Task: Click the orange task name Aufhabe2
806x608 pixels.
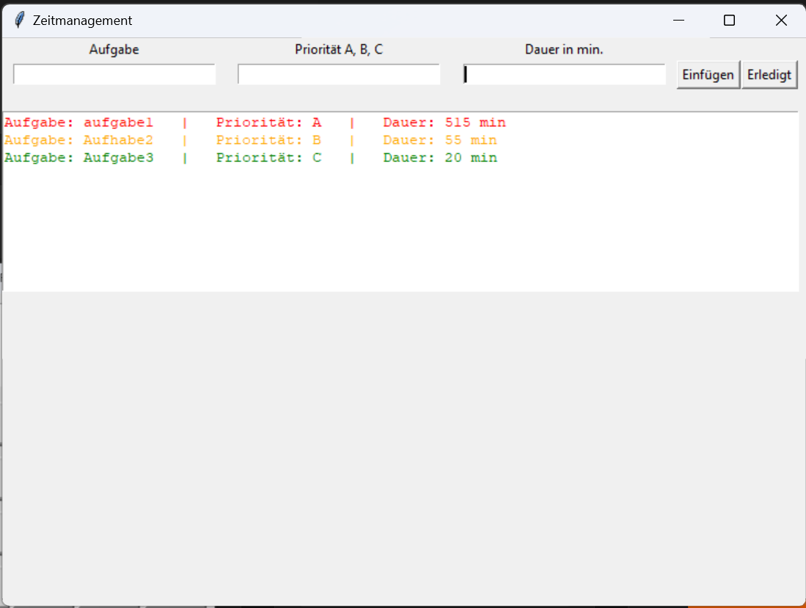Action: coord(118,140)
